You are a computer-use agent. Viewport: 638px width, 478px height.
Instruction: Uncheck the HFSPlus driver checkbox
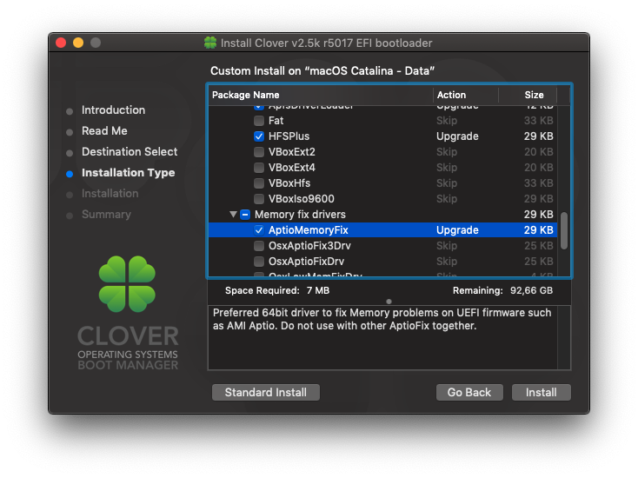pos(259,136)
